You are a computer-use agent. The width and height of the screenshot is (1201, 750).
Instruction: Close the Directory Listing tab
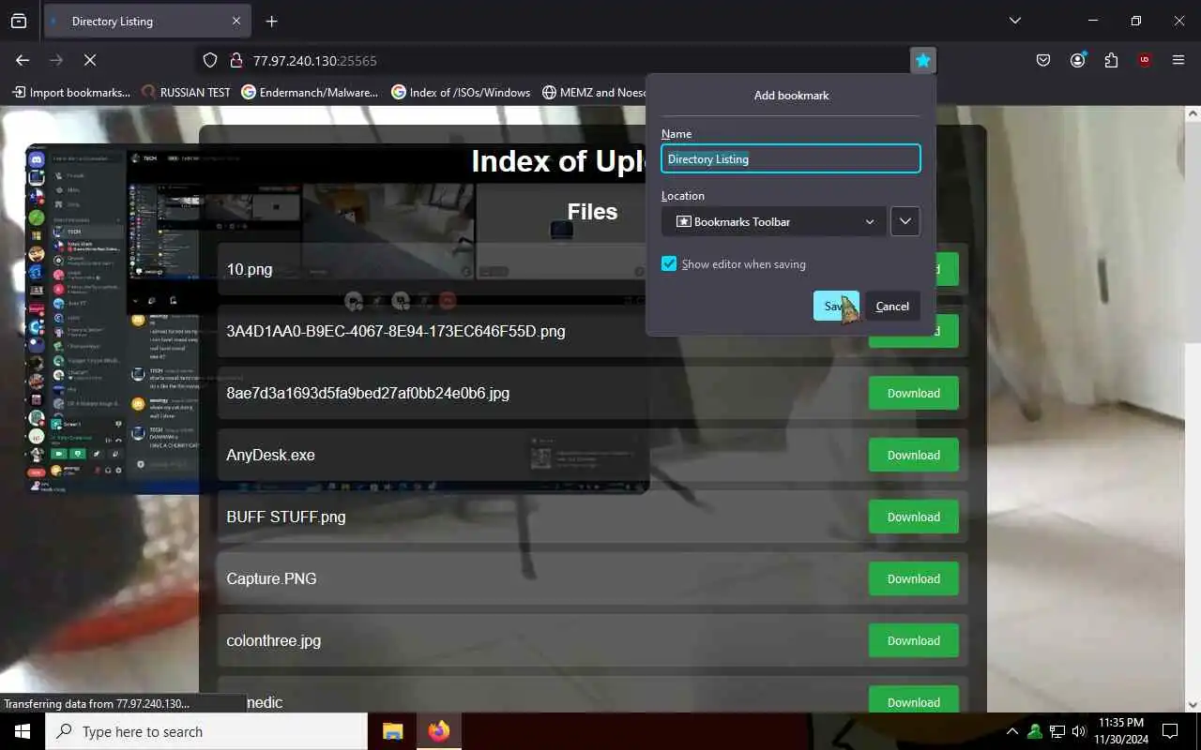pyautogui.click(x=236, y=21)
